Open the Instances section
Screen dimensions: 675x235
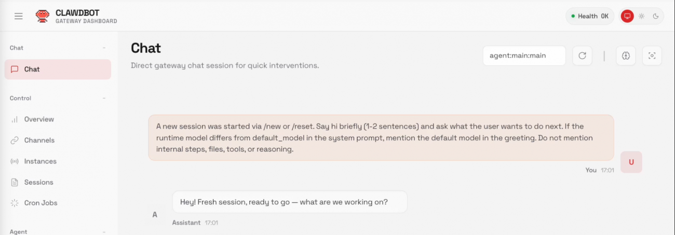[x=40, y=161]
